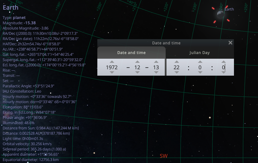Screen dimensions: 258x163
Task: Increase seconds with up arrow
Action: tap(223, 62)
